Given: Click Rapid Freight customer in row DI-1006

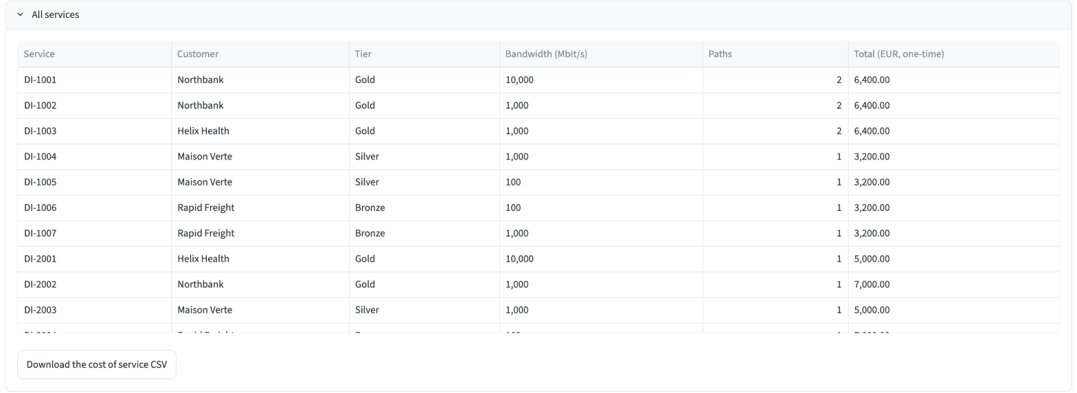Looking at the screenshot, I should pyautogui.click(x=260, y=207).
